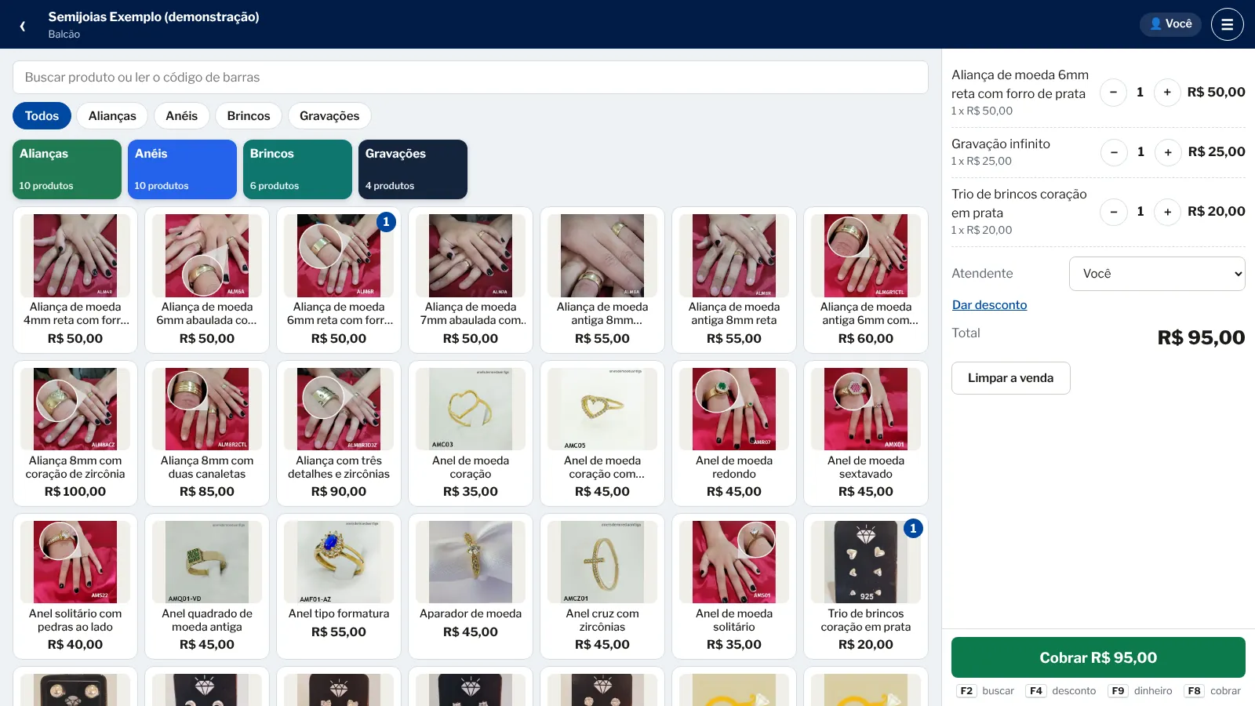
Task: Add Anel solitário com pedras ao lado
Action: [75, 586]
